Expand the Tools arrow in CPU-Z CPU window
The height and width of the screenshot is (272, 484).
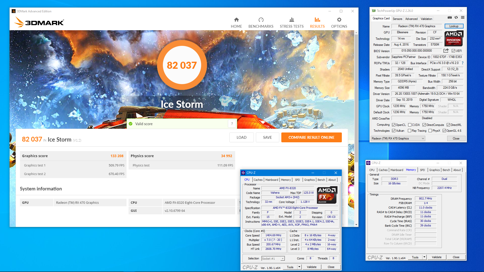(x=299, y=267)
